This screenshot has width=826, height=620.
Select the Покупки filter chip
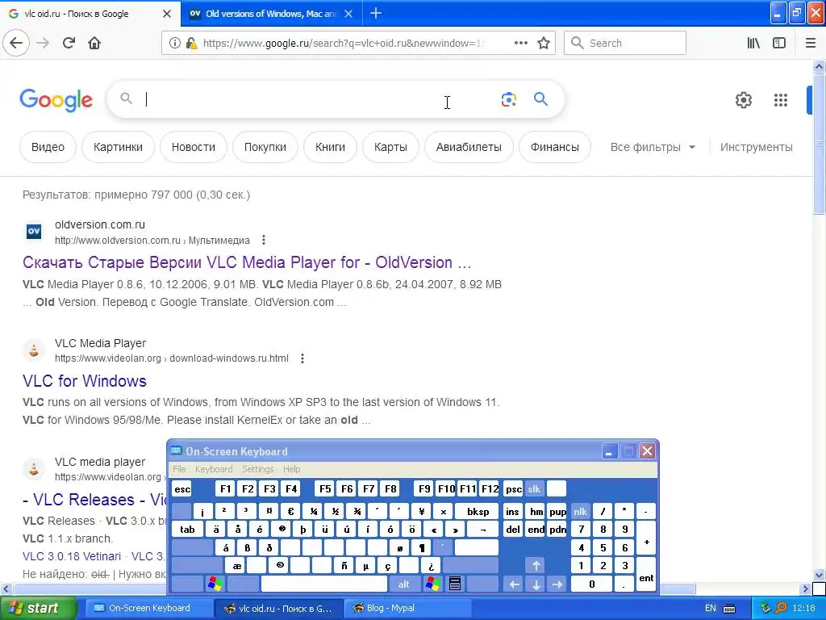coord(265,147)
